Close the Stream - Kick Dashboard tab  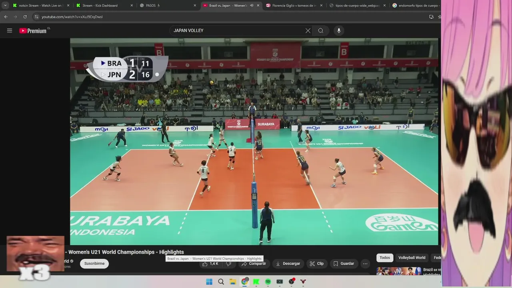(x=132, y=6)
